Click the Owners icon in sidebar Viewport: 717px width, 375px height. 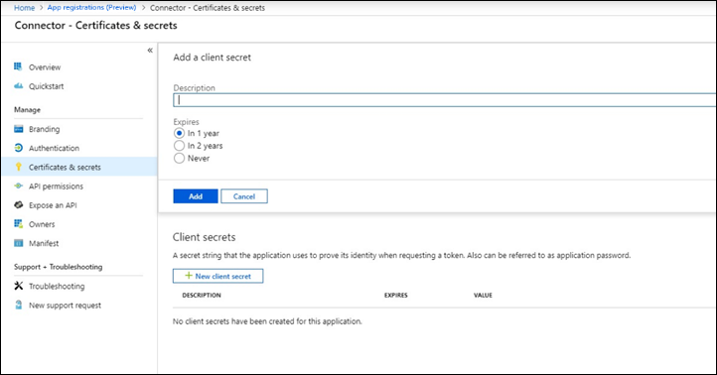click(18, 224)
